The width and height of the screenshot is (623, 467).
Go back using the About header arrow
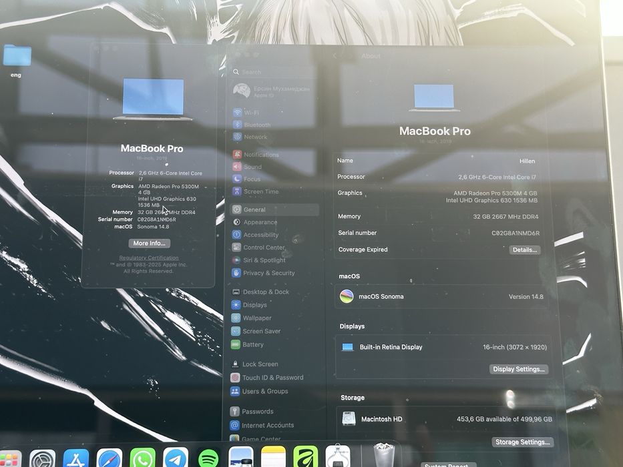point(335,56)
